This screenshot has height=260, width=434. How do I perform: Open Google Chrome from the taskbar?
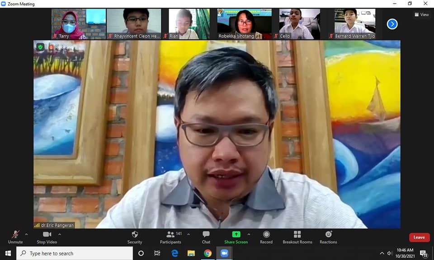coord(208,253)
